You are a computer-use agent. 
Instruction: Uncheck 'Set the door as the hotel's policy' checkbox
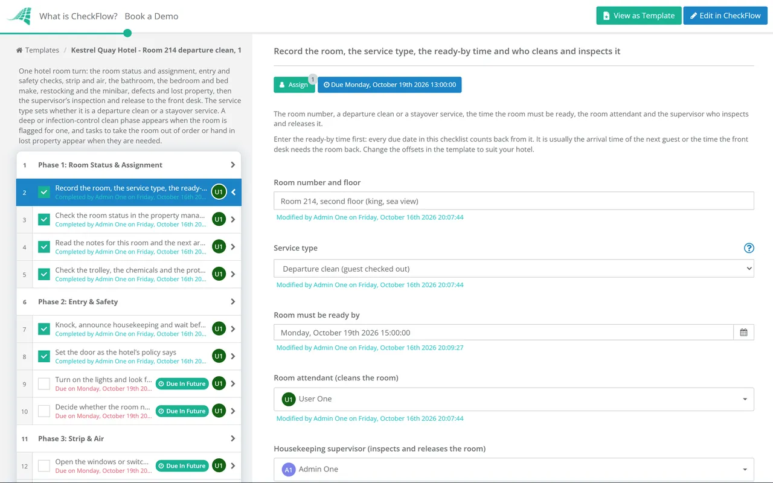pos(44,356)
